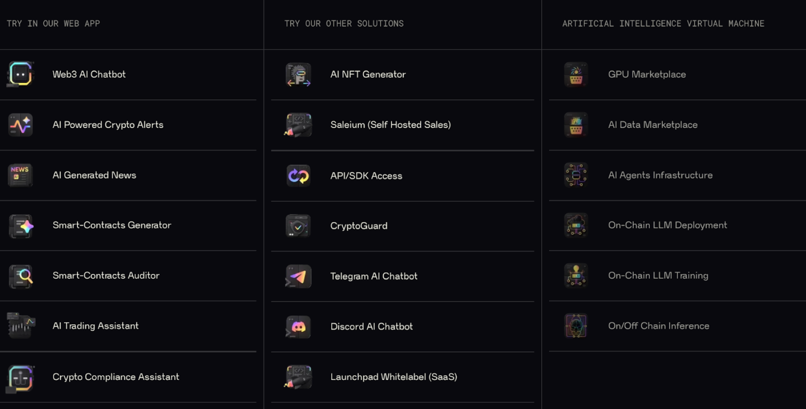
Task: Open On-Chain LLM Deployment
Action: point(667,225)
